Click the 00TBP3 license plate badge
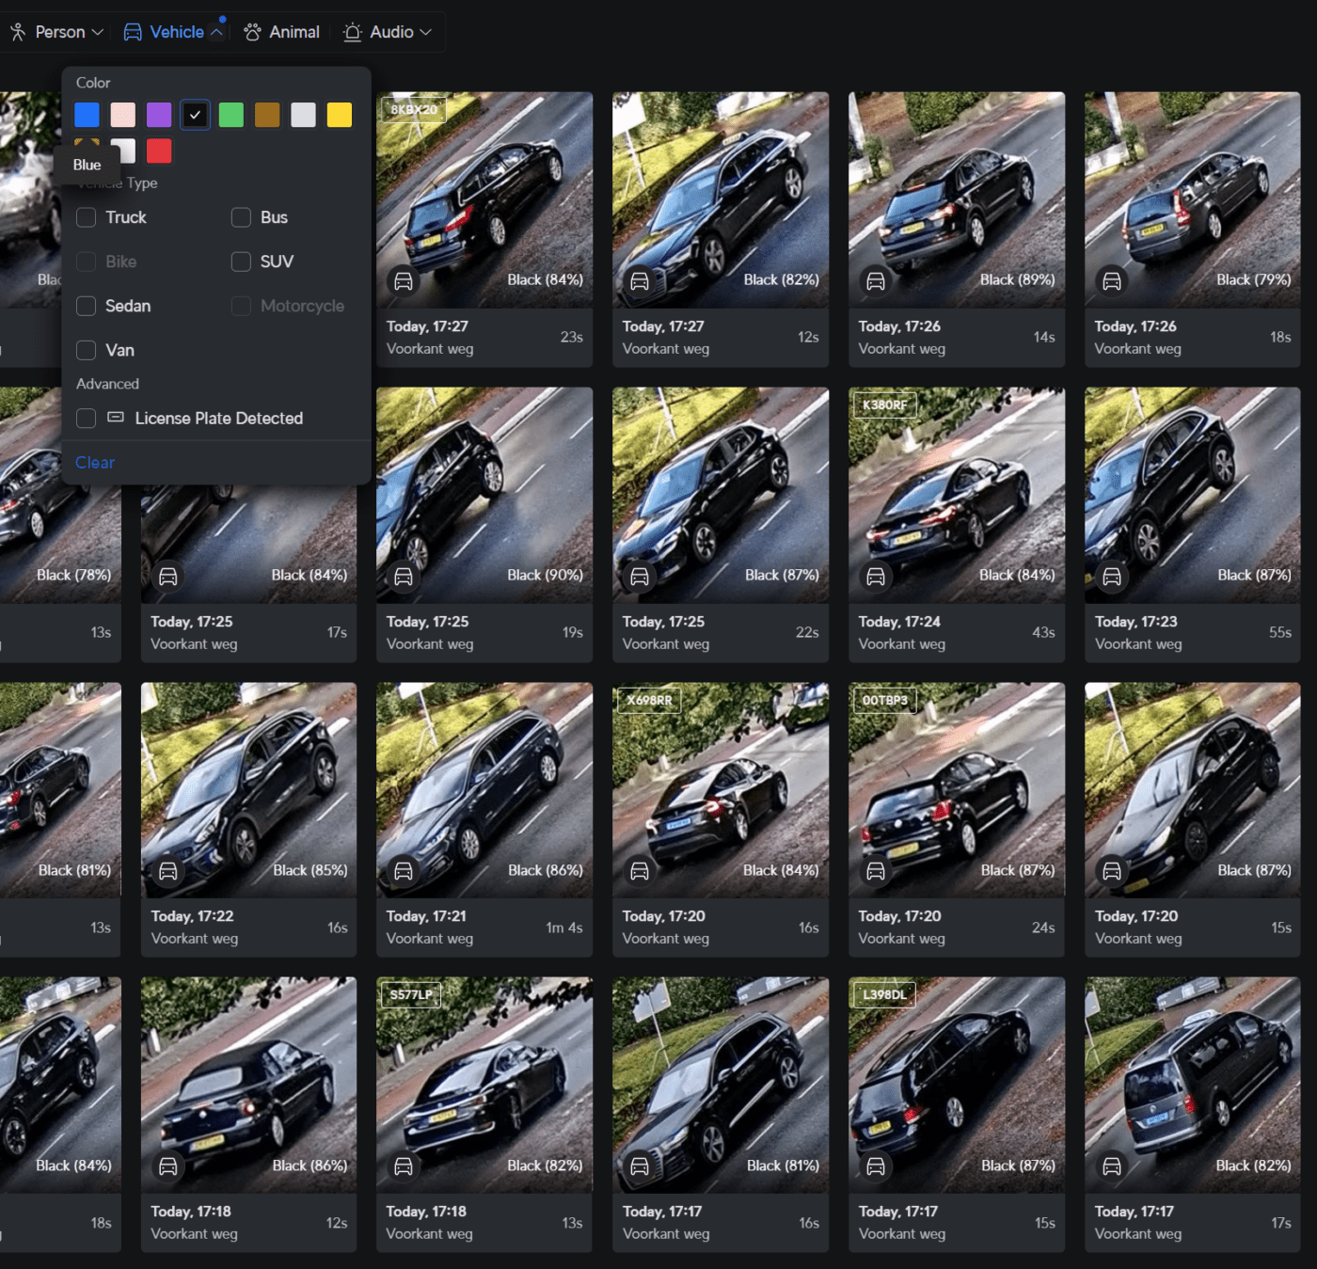 [885, 701]
